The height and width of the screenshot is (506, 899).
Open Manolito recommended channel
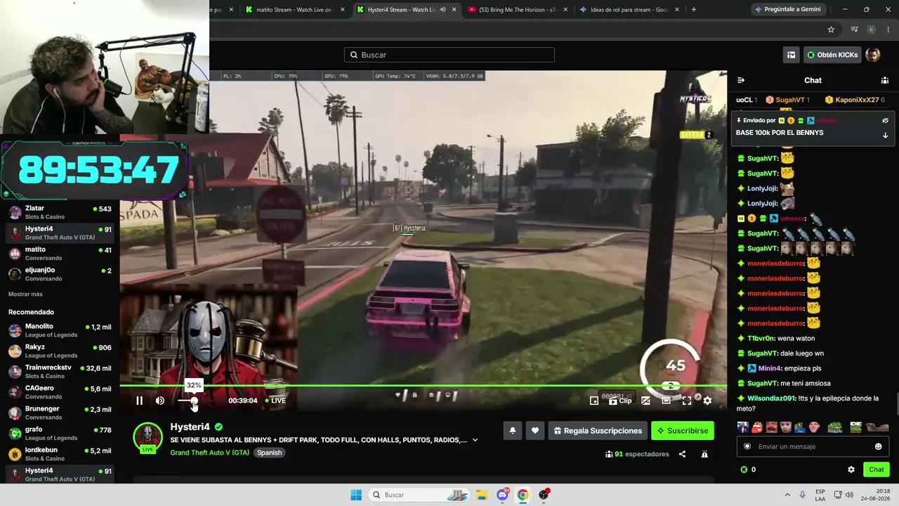point(60,330)
